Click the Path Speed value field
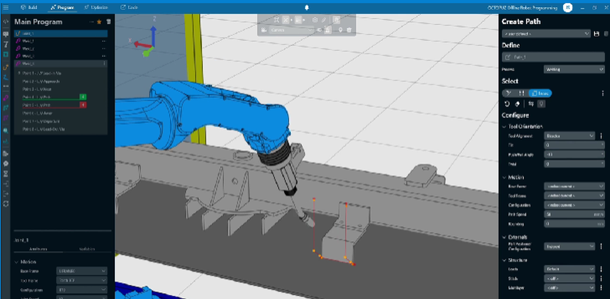 click(574, 214)
